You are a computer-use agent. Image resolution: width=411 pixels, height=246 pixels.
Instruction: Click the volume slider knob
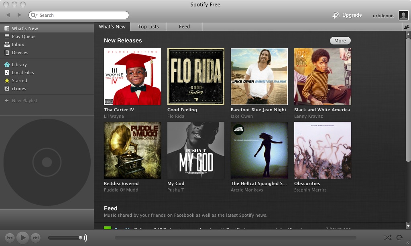80,238
